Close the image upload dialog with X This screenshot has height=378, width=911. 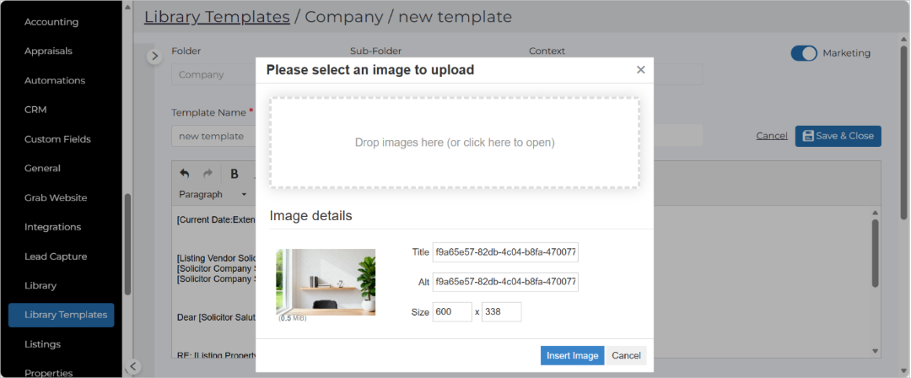point(641,70)
